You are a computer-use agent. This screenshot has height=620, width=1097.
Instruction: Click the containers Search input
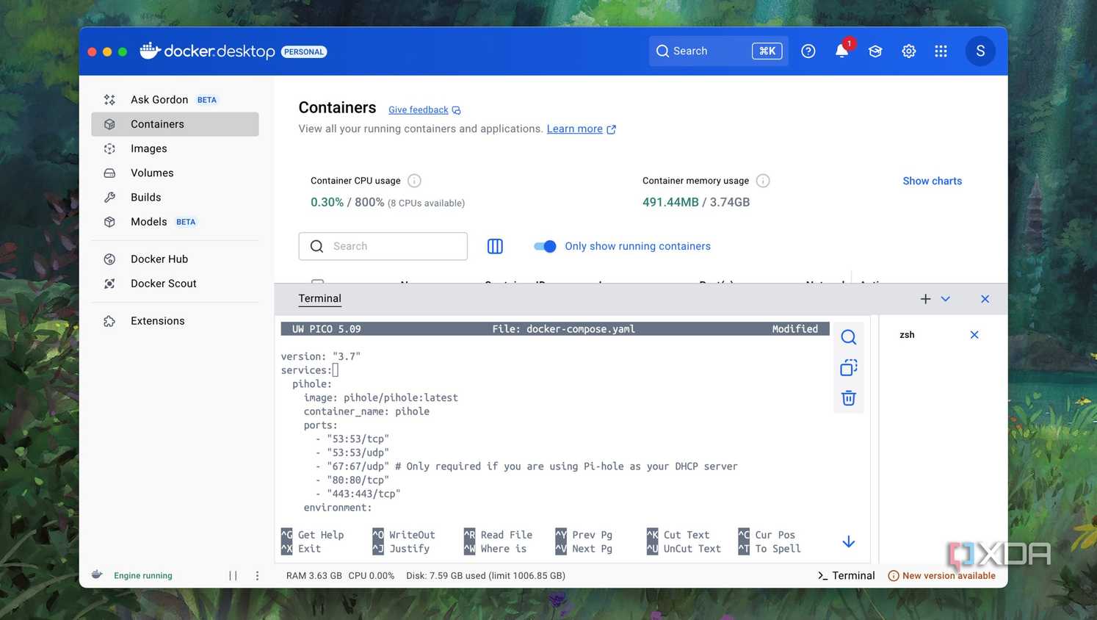tap(383, 246)
